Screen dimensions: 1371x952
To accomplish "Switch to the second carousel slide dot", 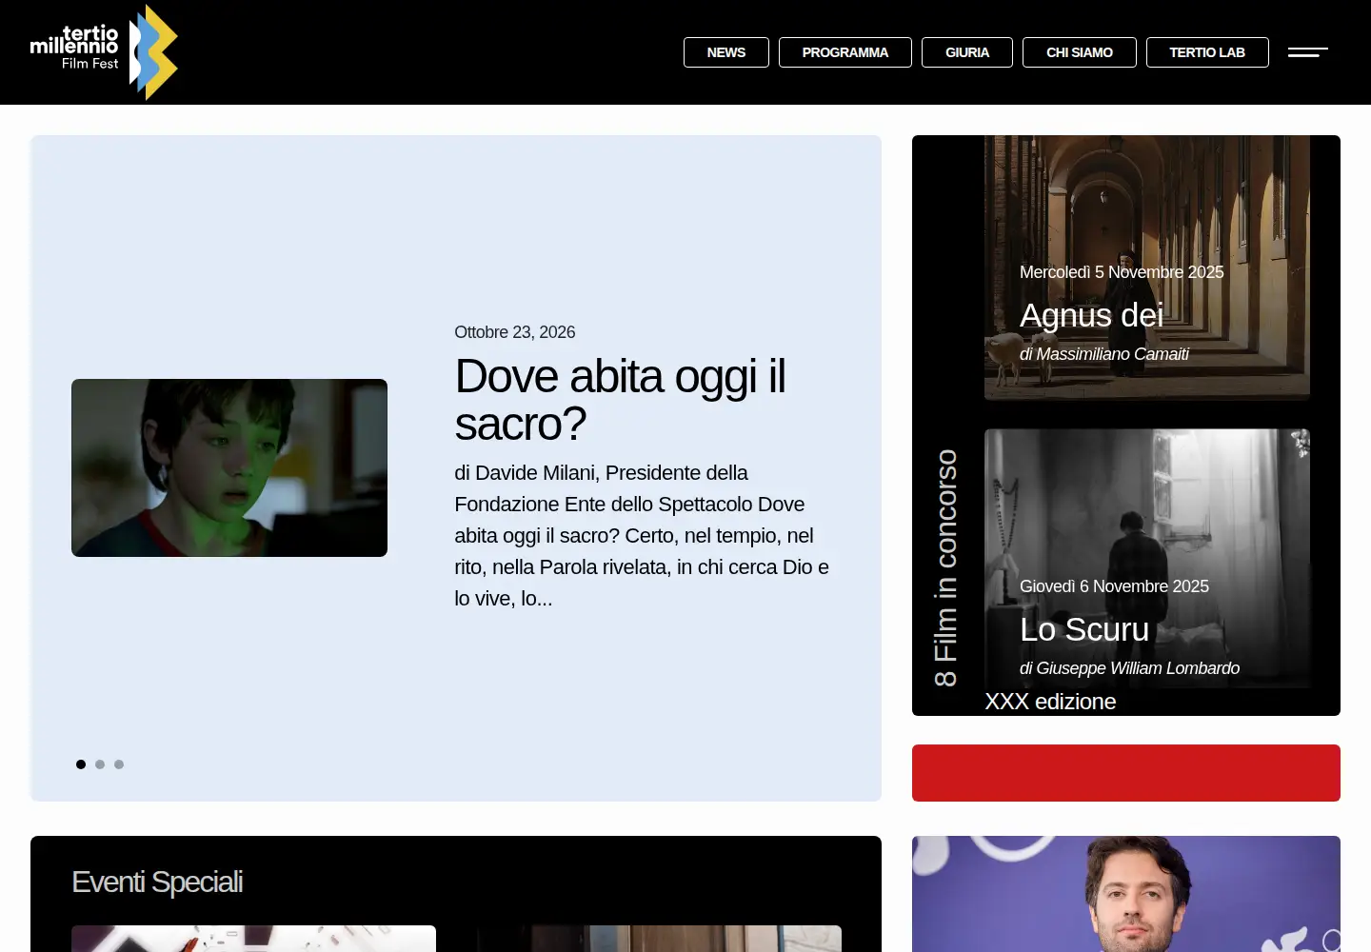I will pyautogui.click(x=100, y=764).
